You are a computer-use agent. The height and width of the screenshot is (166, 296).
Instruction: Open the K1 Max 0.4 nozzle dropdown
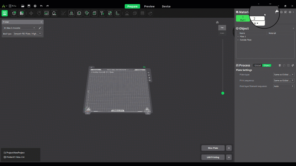19,28
